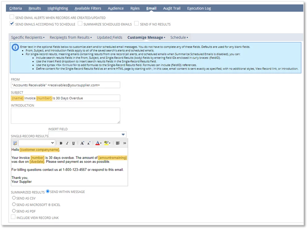Open the Specific Recipients subtab

click(28, 37)
